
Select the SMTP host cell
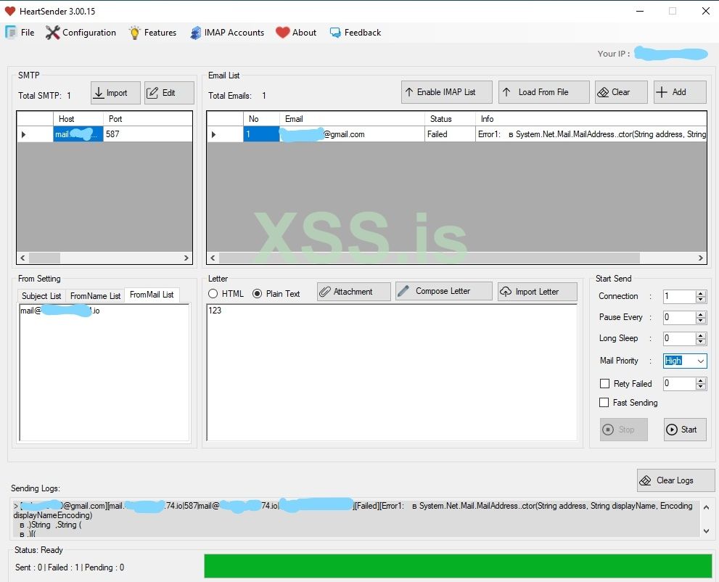[x=78, y=134]
